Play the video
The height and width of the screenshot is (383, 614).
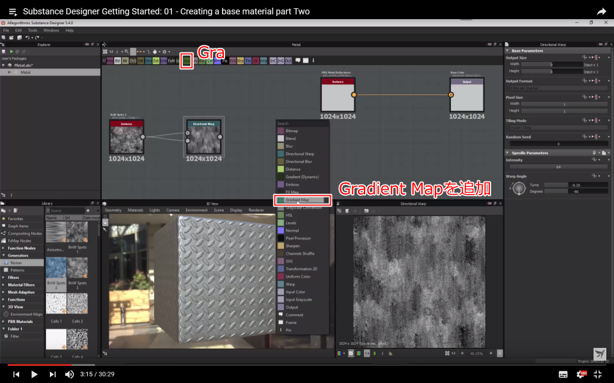34,375
